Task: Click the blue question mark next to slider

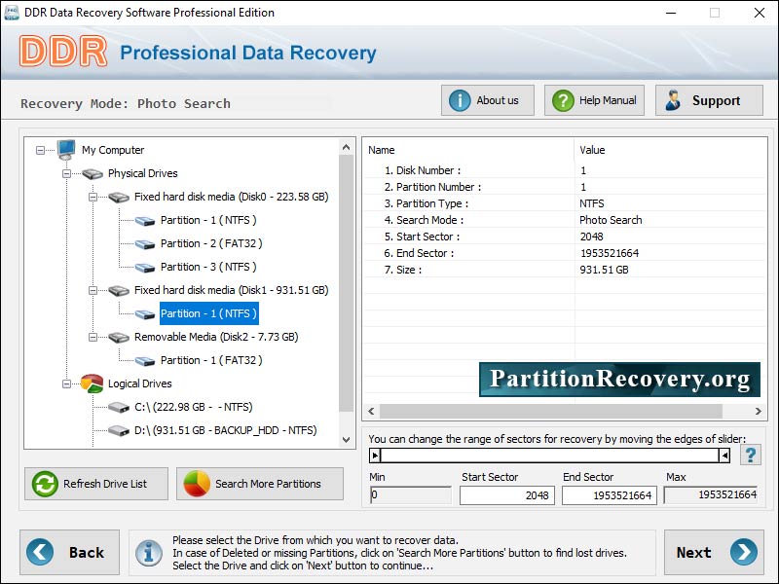Action: point(750,453)
